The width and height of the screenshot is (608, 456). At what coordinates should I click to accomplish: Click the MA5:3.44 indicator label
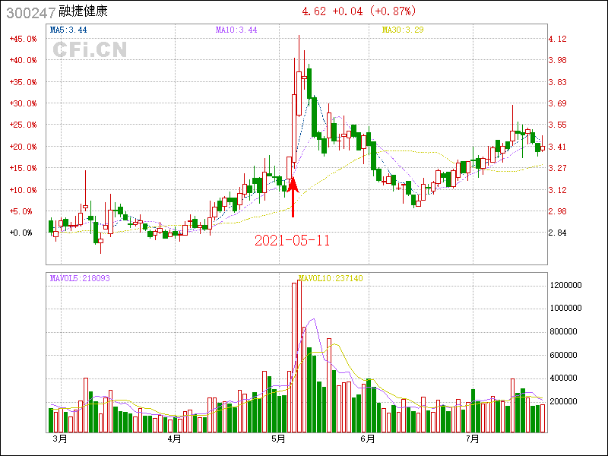tap(68, 30)
